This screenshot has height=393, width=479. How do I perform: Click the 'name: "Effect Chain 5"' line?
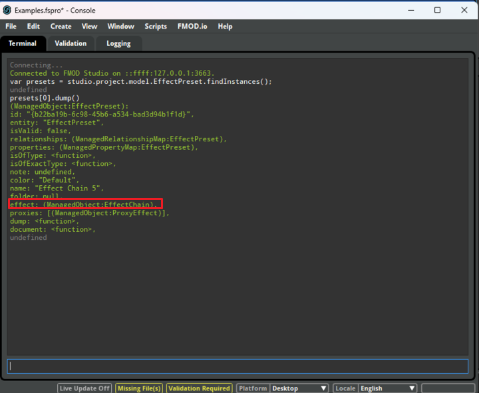[x=57, y=189]
